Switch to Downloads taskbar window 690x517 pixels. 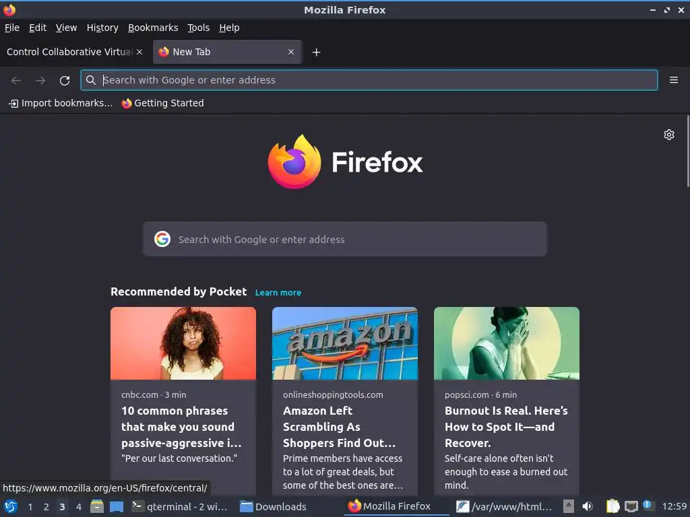(274, 507)
